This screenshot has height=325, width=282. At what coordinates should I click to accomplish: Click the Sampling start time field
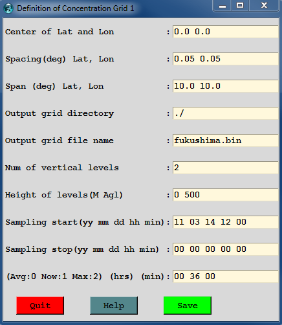(226, 222)
